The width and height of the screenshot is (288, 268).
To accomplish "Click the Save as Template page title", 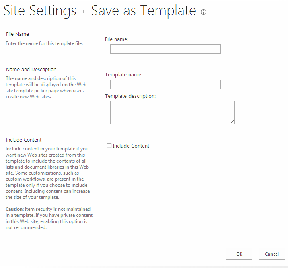I will click(x=144, y=11).
